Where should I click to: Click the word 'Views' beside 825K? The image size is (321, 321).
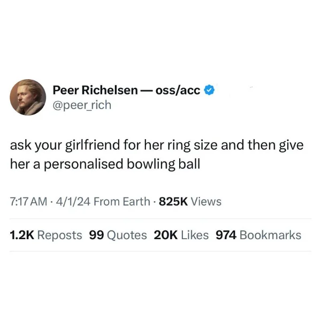206,202
